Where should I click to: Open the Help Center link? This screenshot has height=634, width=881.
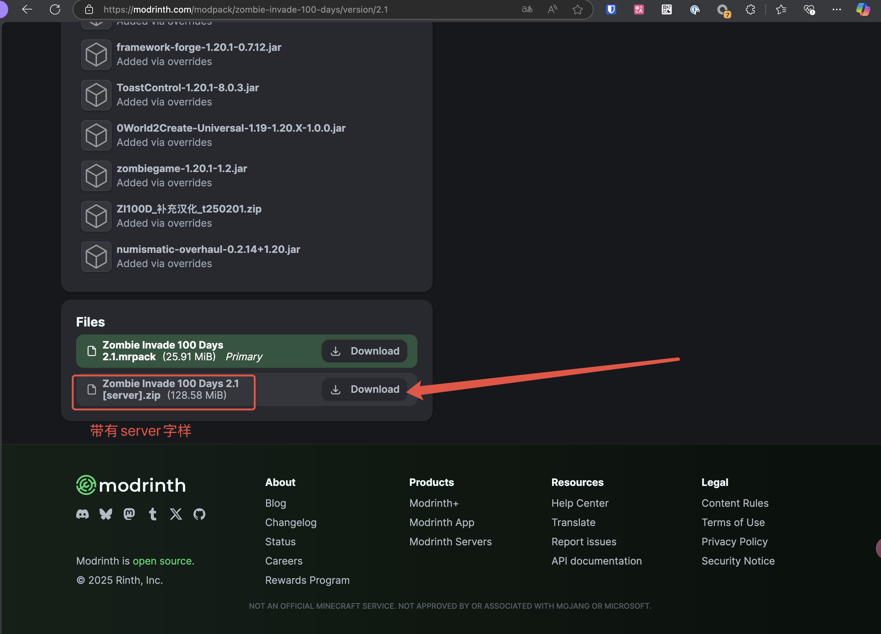click(580, 503)
